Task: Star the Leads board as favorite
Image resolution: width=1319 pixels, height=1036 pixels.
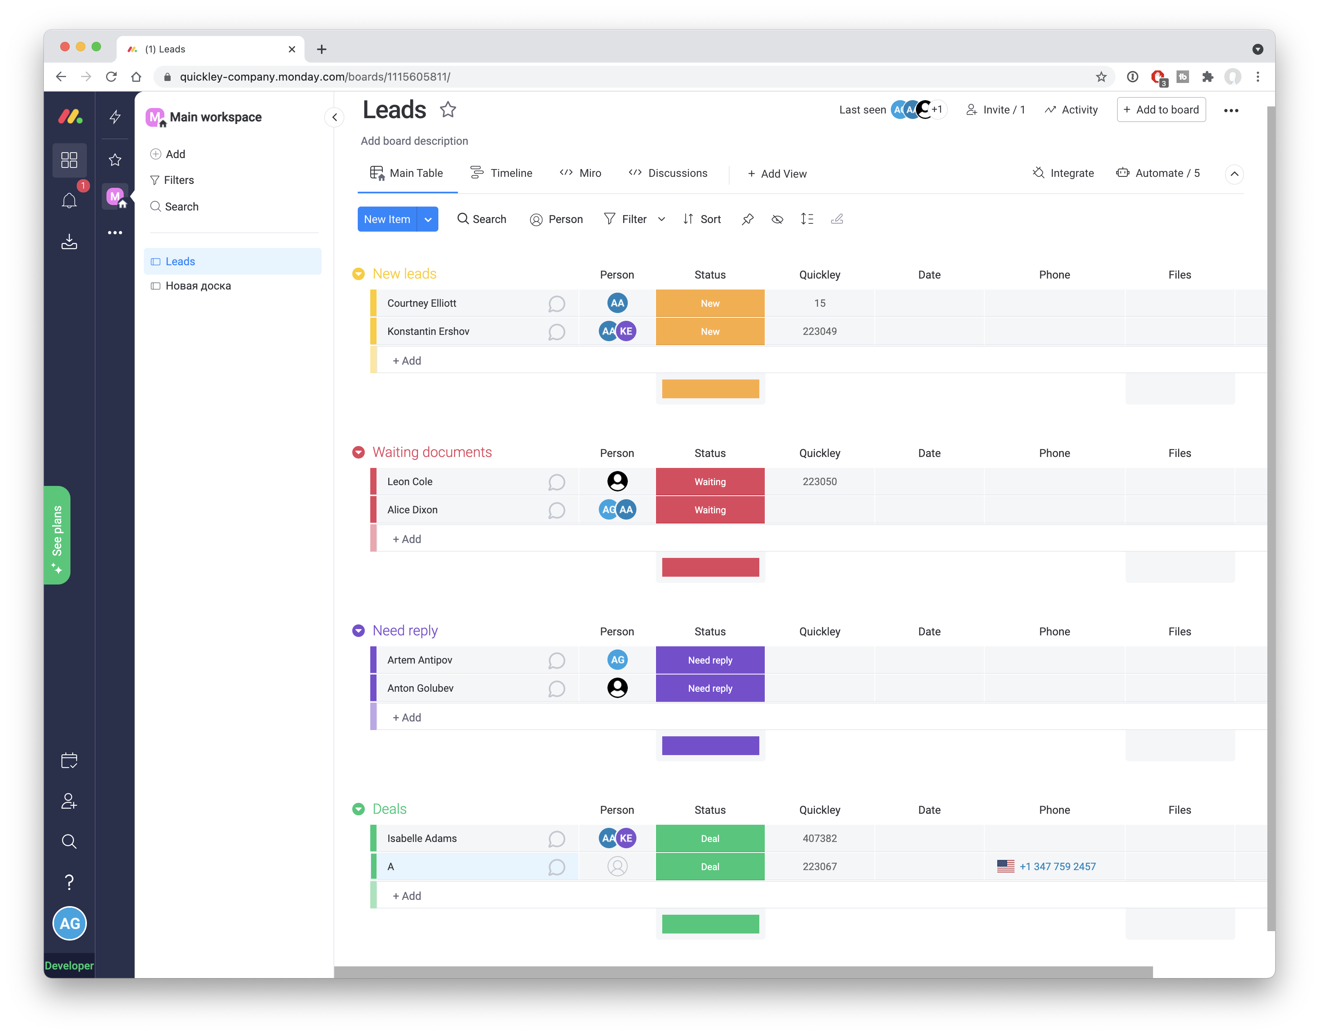Action: (448, 110)
